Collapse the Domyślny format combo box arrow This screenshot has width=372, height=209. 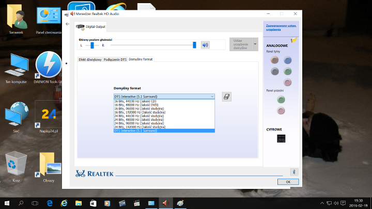(x=212, y=97)
